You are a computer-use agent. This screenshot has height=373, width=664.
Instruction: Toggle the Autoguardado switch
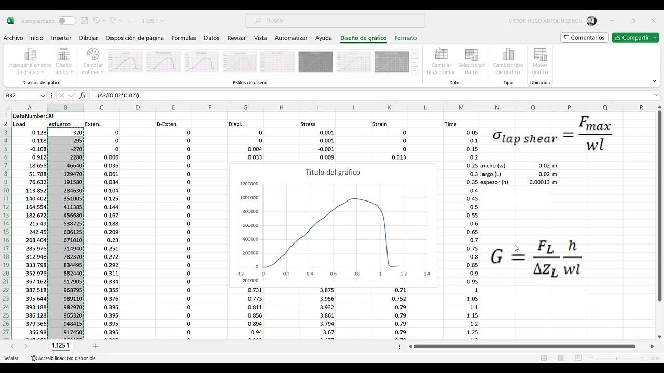(x=66, y=21)
